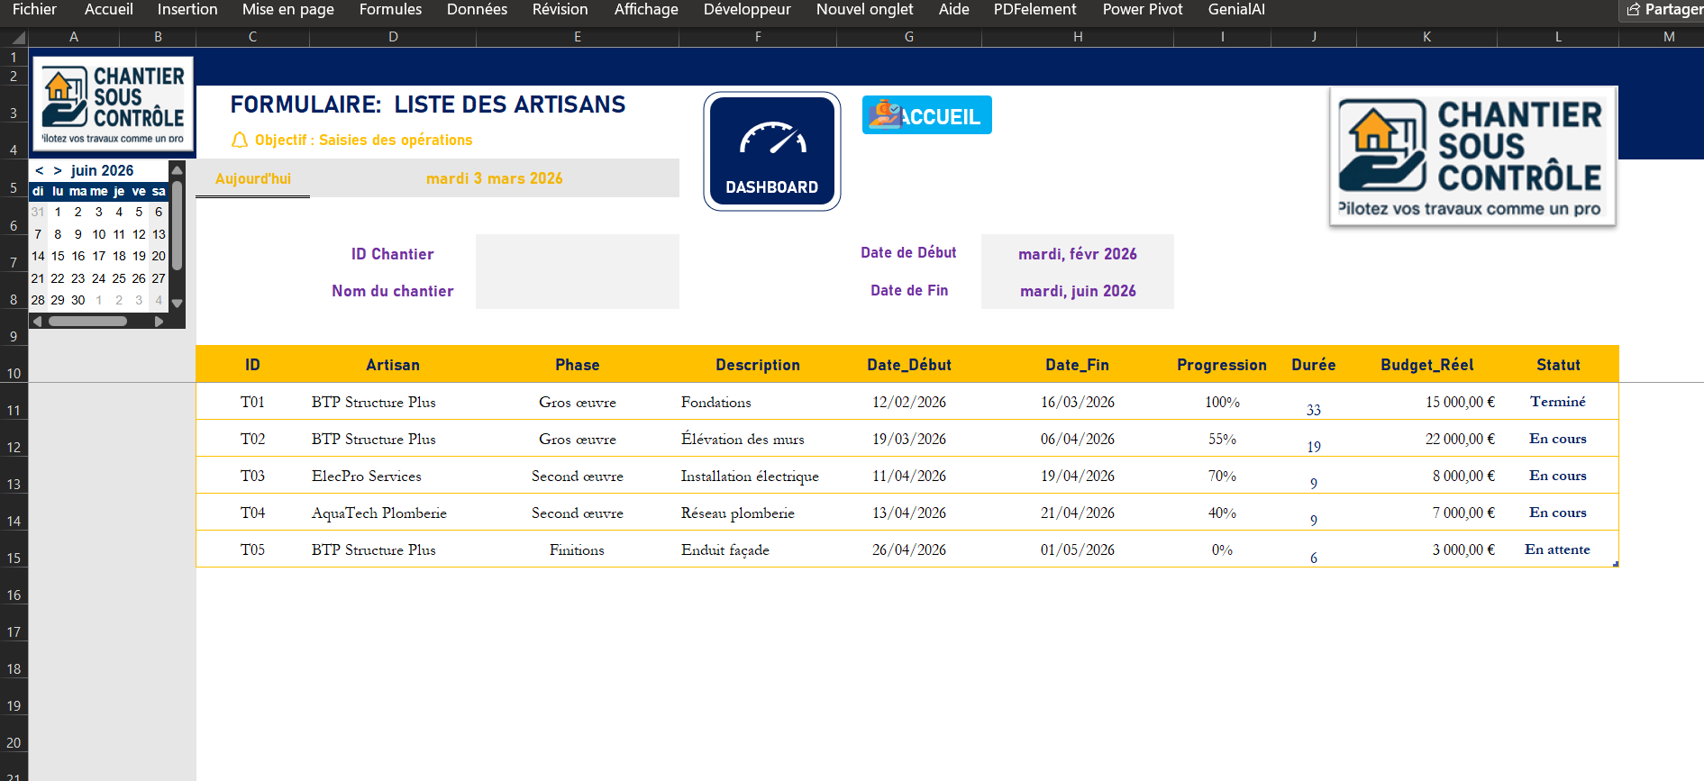Open the DASHBOARD gauge button

coord(772,151)
